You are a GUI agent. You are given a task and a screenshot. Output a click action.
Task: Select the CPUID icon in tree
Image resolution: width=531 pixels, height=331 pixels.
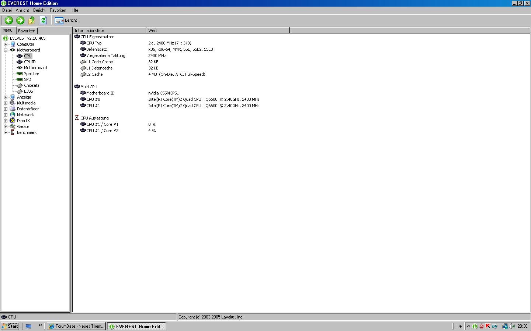click(20, 62)
